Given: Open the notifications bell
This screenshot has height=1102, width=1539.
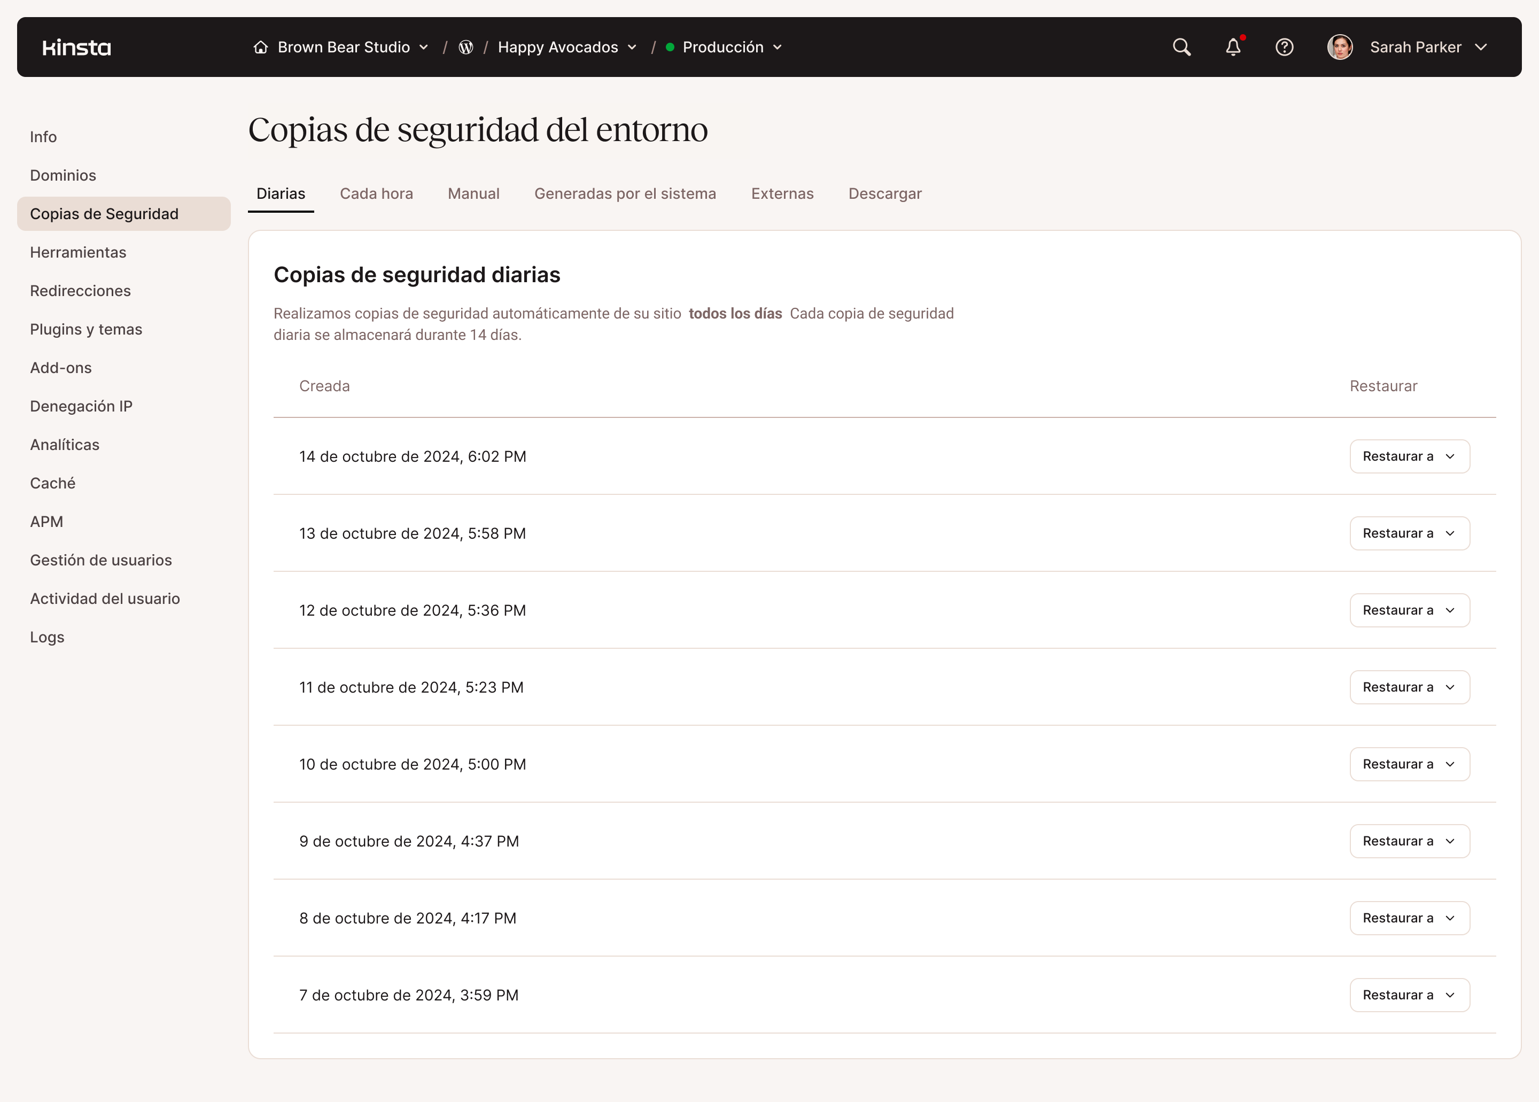Looking at the screenshot, I should tap(1233, 48).
